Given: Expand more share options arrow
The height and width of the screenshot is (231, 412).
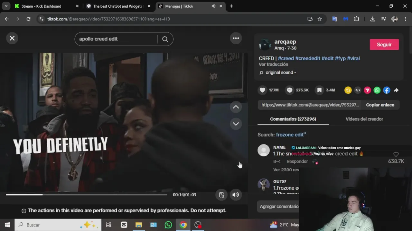Looking at the screenshot, I should (396, 90).
